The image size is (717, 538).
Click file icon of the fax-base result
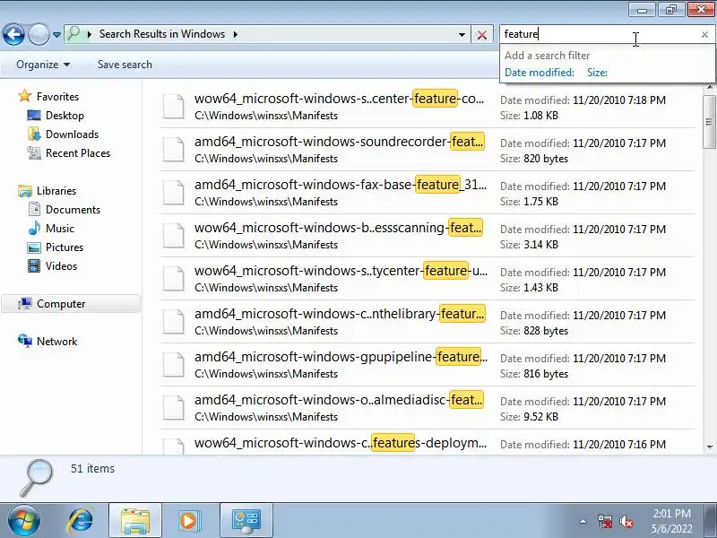pyautogui.click(x=174, y=193)
